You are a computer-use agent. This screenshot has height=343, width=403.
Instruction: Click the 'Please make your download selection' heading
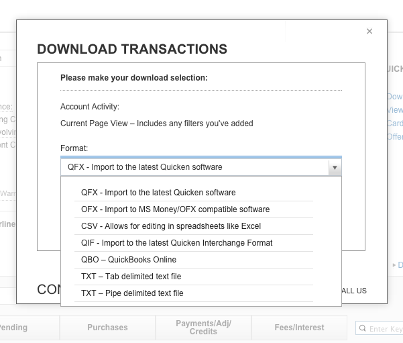point(134,78)
